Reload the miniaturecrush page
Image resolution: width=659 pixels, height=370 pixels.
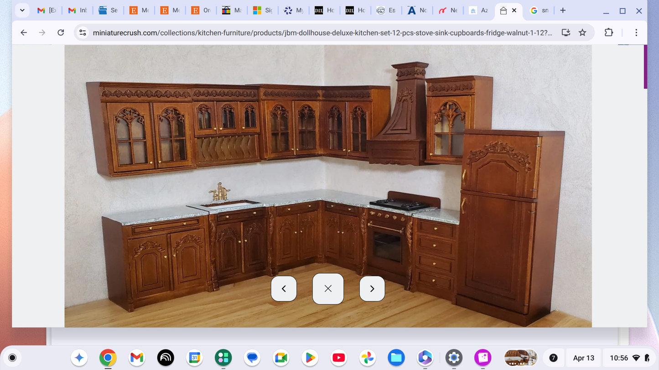[x=61, y=32]
